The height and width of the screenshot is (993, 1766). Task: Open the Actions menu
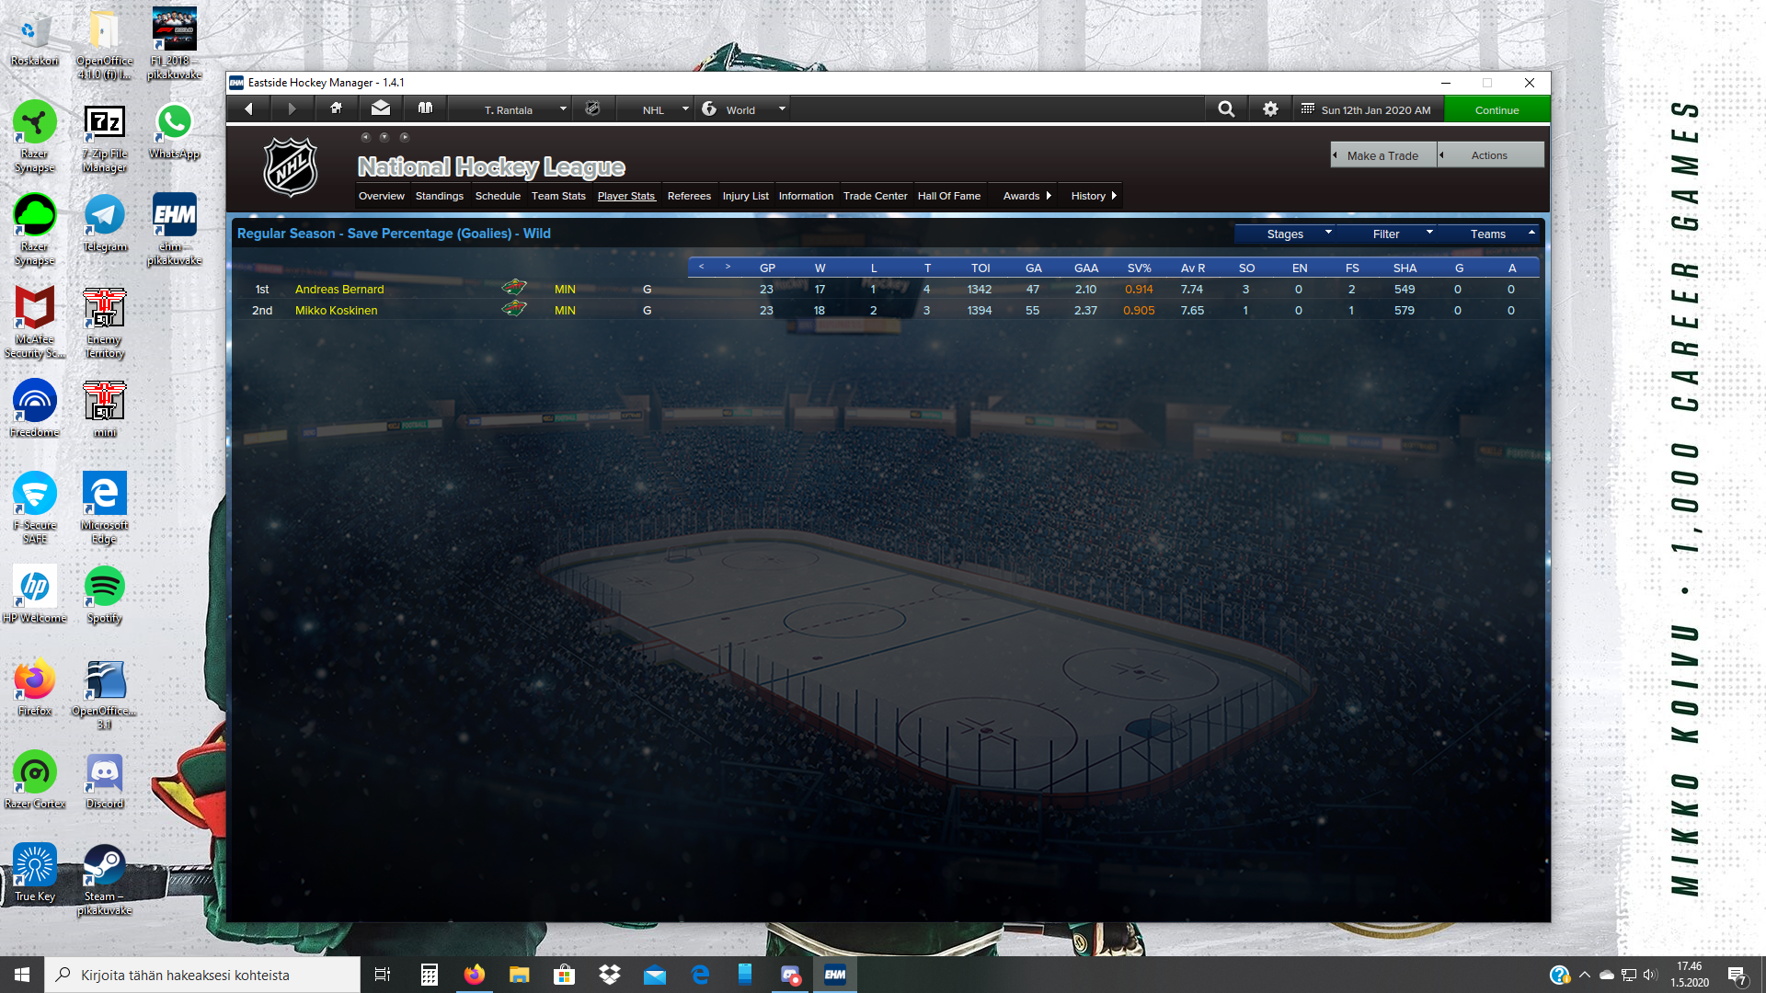[x=1490, y=154]
